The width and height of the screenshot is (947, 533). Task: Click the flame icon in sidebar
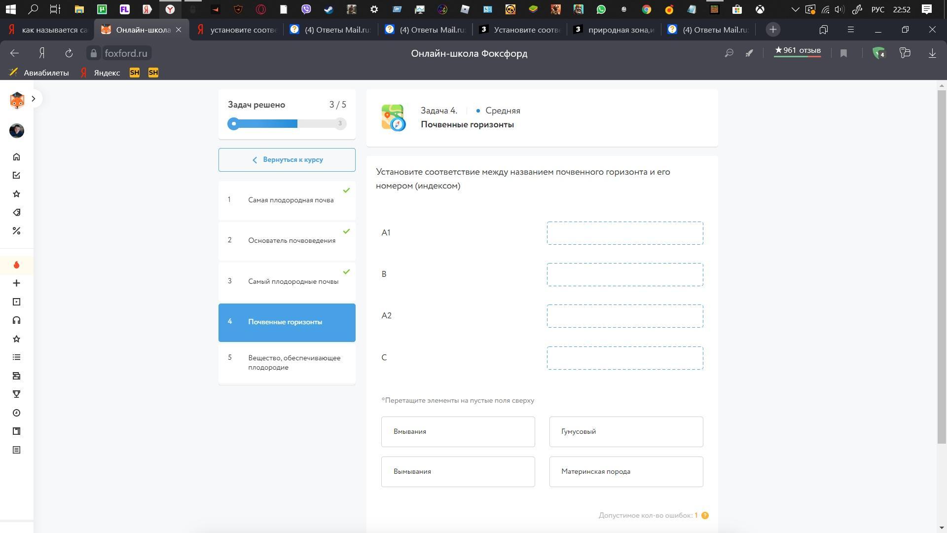point(16,265)
